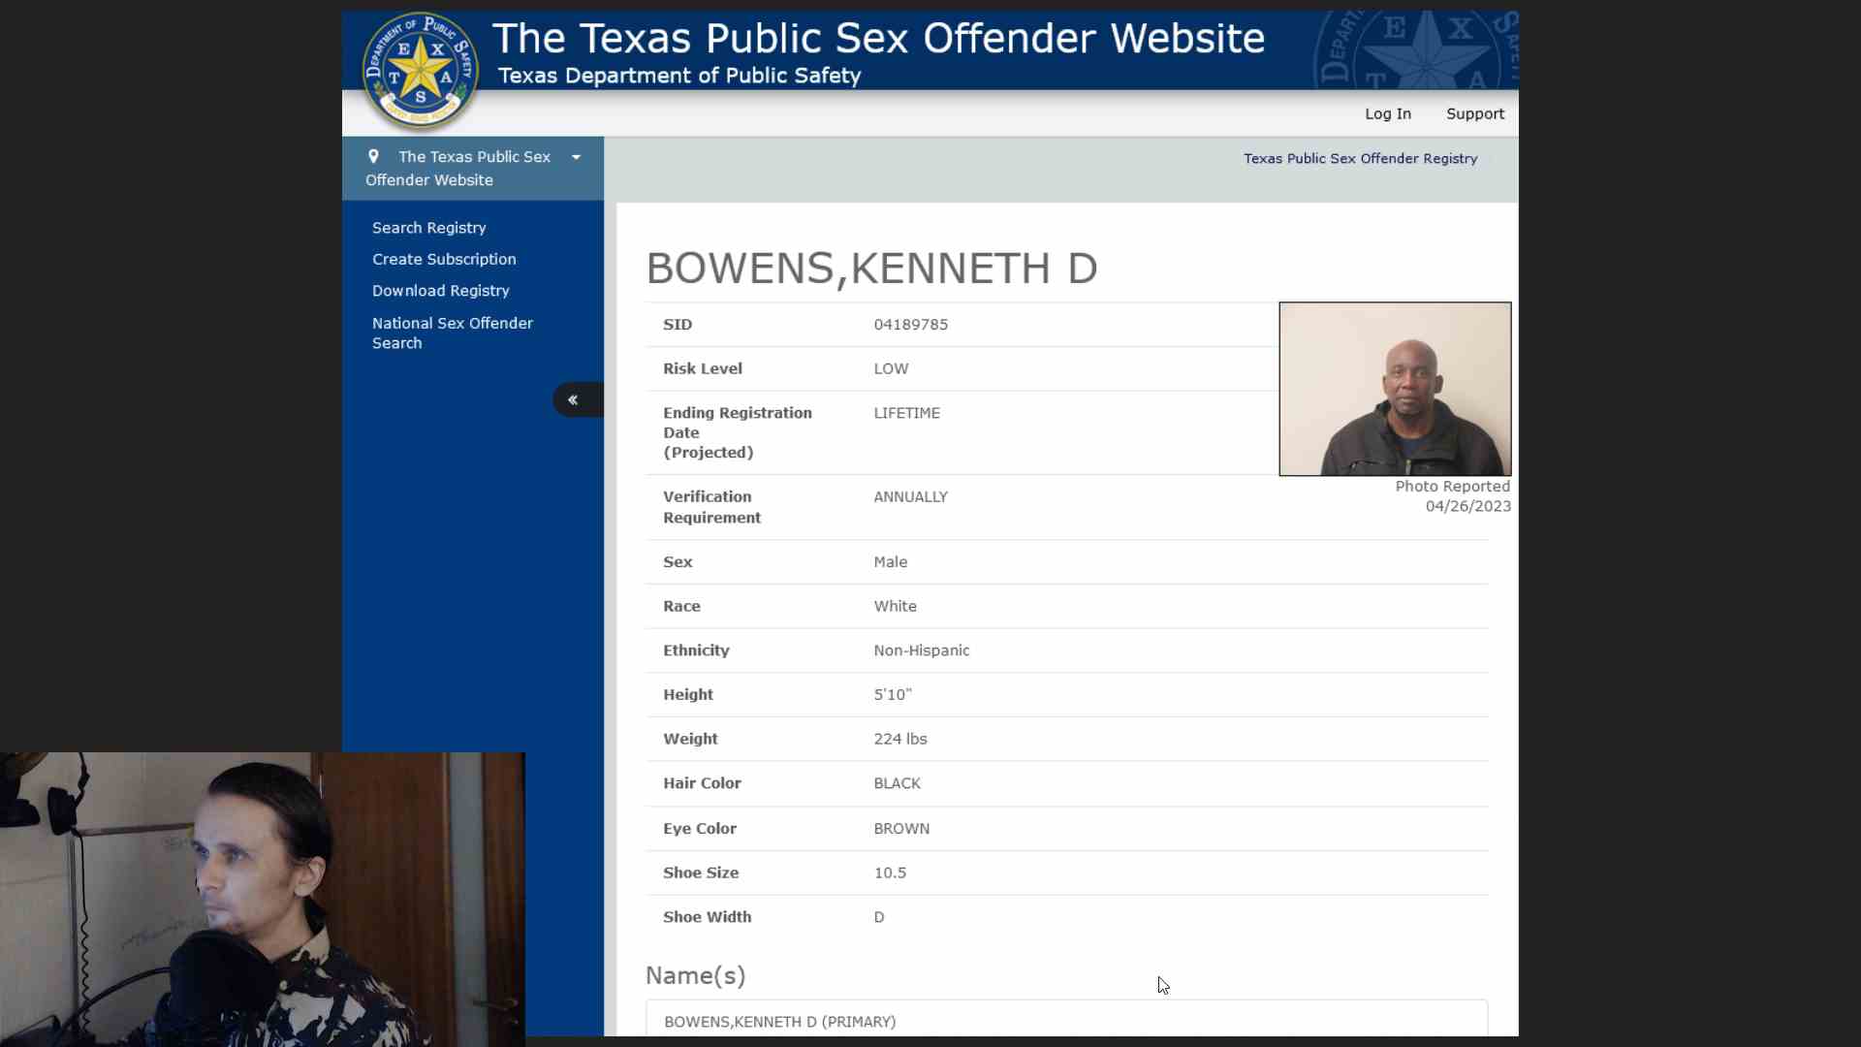The width and height of the screenshot is (1861, 1047).
Task: Click the location pin icon in sidebar header
Action: coord(373,156)
